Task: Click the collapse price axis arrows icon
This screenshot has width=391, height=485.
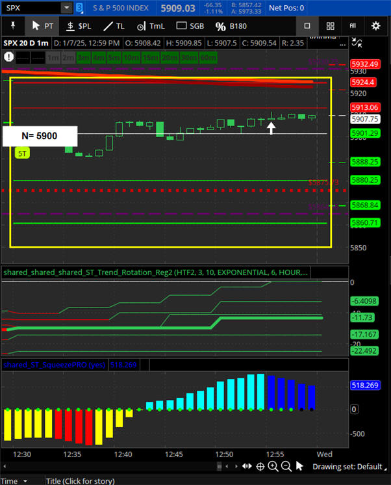Action: click(357, 43)
